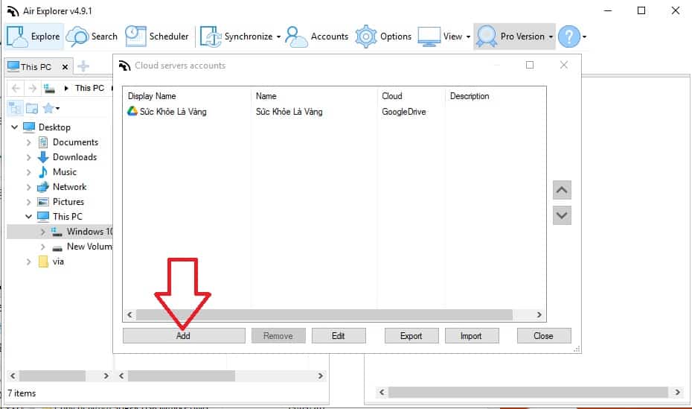Select Pictures in the tree

[68, 202]
